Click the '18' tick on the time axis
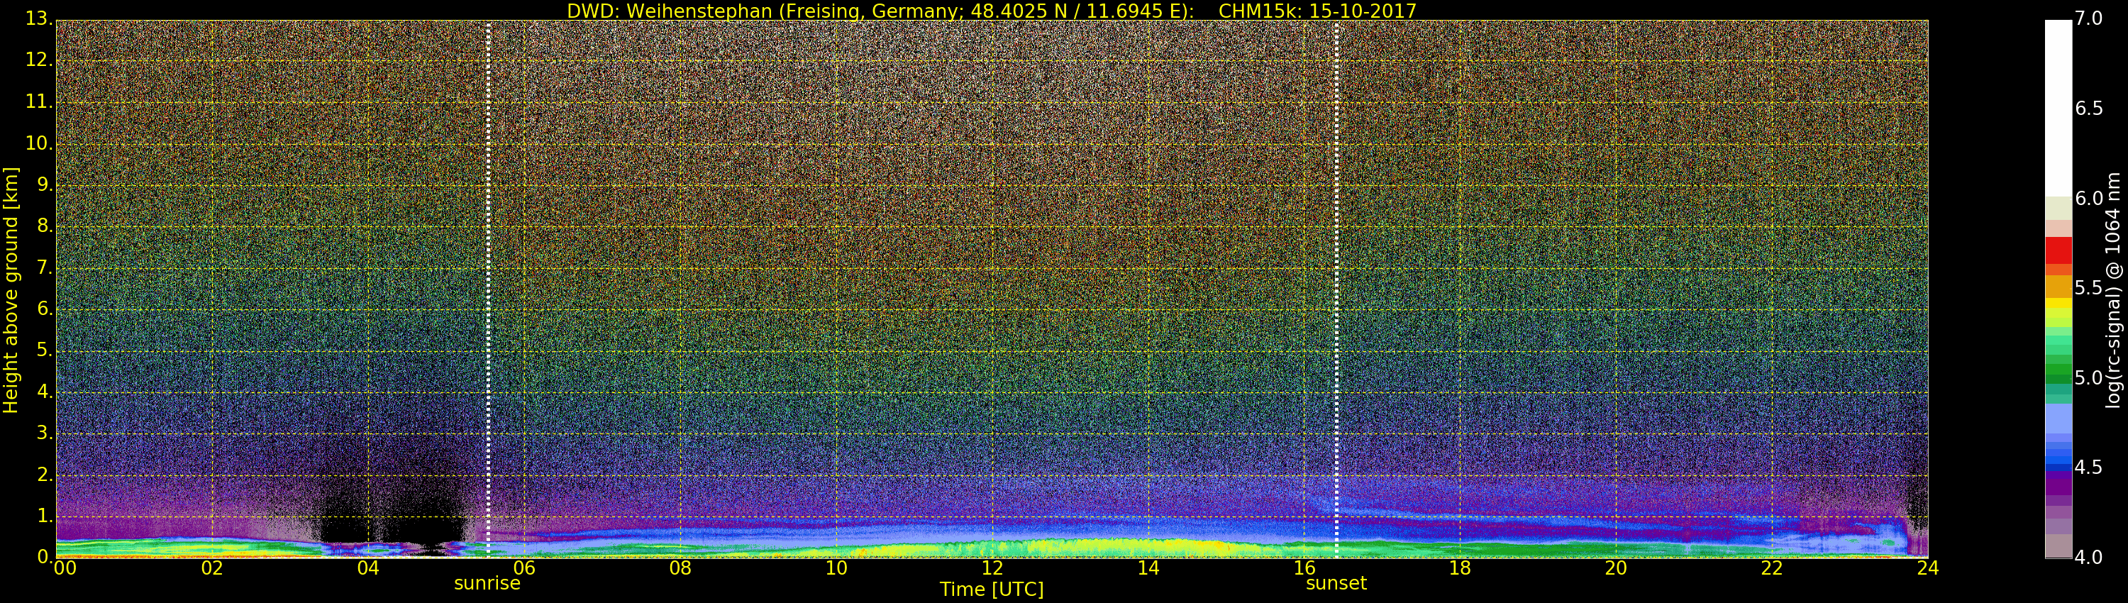The image size is (2128, 603). coord(1460,568)
